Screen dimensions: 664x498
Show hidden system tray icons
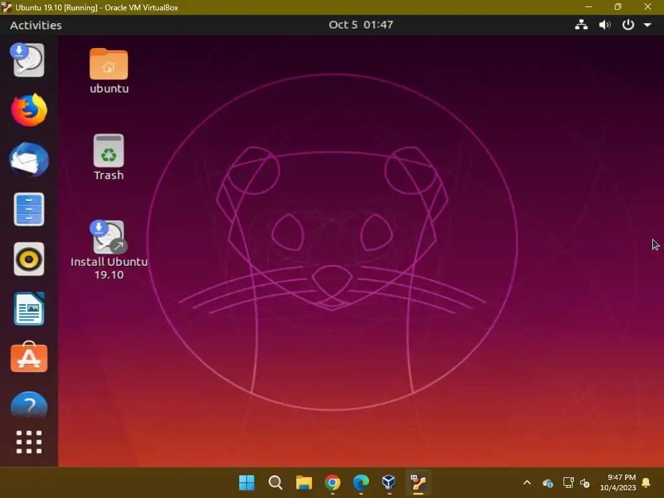click(x=527, y=482)
